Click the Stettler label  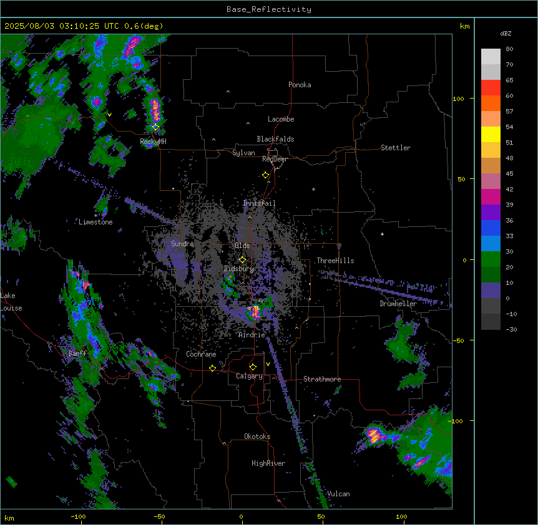click(395, 148)
